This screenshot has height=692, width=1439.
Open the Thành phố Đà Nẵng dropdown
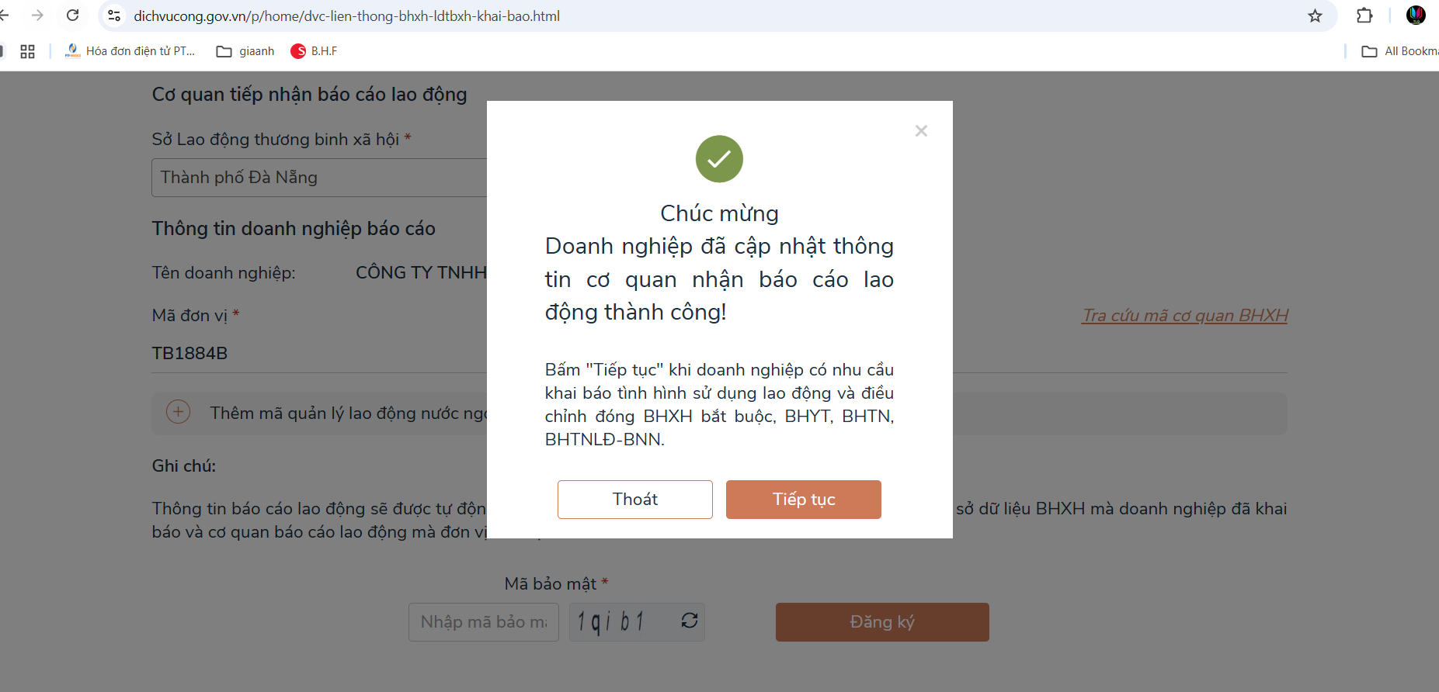[x=318, y=178]
